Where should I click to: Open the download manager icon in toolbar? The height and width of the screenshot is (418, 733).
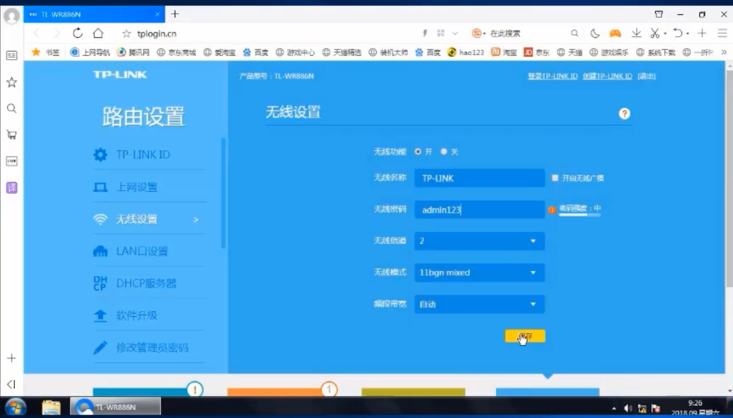coord(637,33)
